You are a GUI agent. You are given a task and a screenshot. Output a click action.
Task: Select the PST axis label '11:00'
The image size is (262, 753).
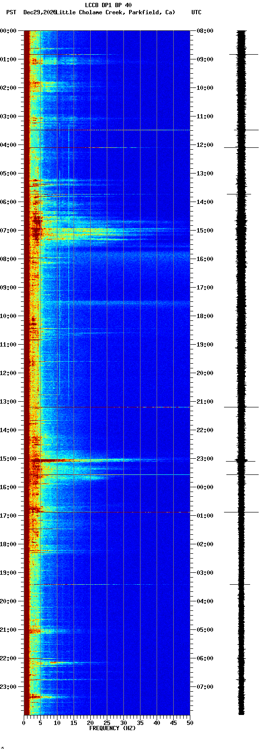(x=8, y=345)
